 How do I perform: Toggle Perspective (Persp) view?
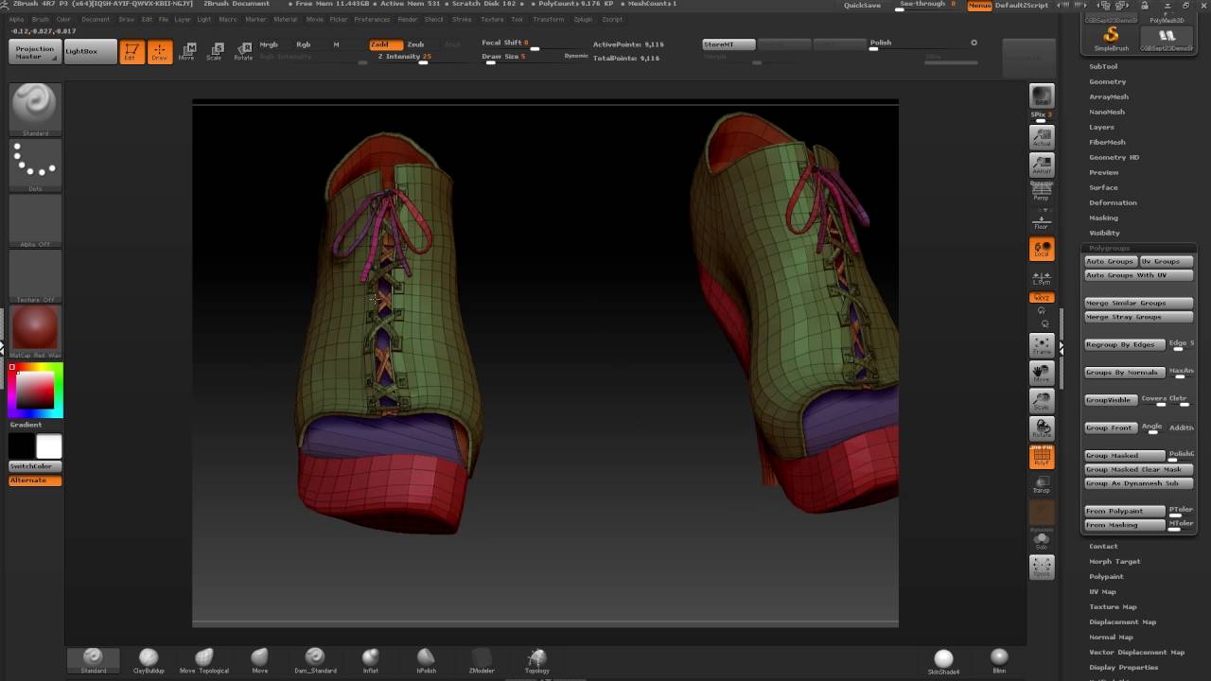(x=1042, y=193)
